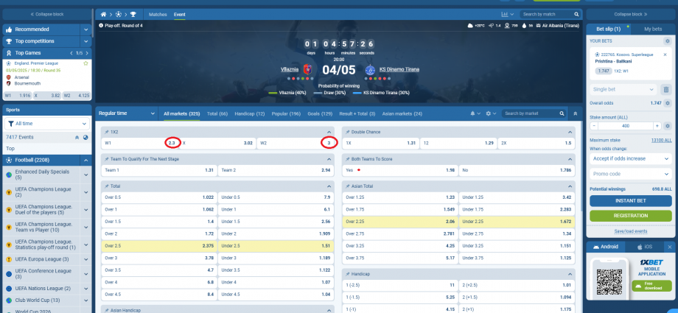Select Handicap (12) markets tab
This screenshot has width=678, height=313.
250,113
